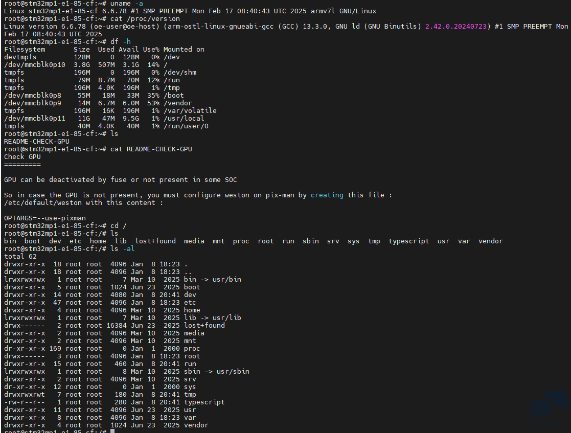571x433 pixels.
Task: Click the 'sbin -> usr/sbin' symlink entry
Action: [216, 372]
